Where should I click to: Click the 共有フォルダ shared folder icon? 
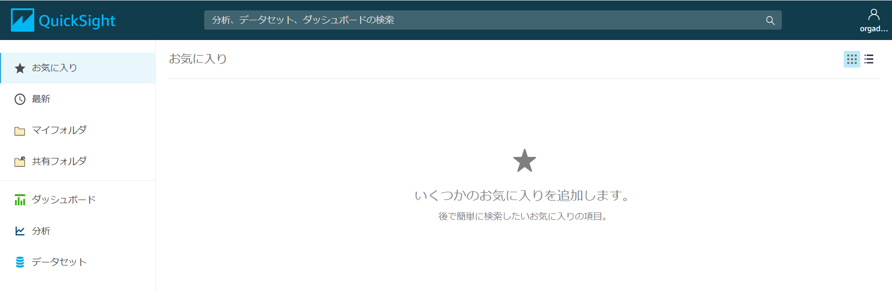coord(20,162)
